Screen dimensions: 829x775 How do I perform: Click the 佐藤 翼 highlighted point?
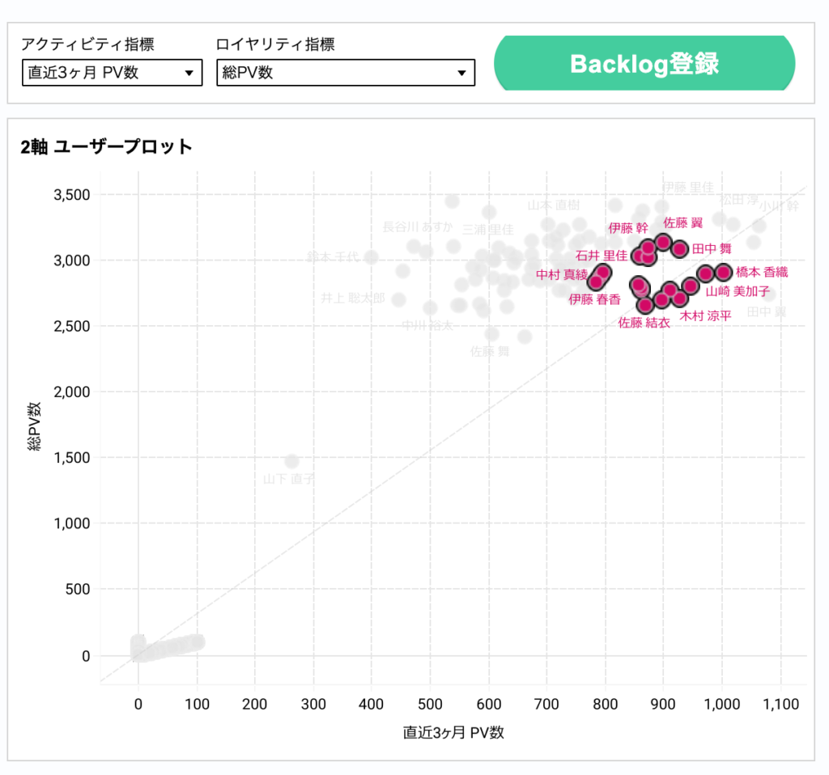(663, 242)
